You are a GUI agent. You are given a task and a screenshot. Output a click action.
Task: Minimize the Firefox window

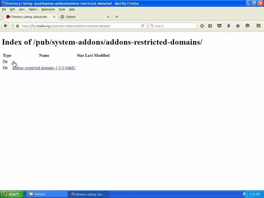coord(249,3)
